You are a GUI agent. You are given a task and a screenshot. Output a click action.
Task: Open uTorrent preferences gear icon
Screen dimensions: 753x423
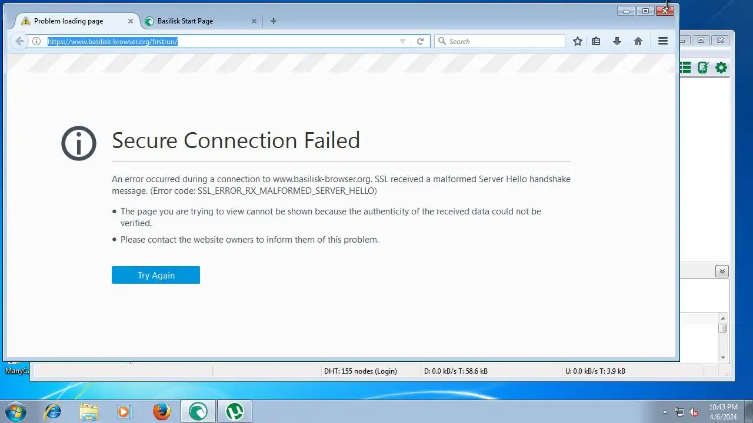click(721, 68)
